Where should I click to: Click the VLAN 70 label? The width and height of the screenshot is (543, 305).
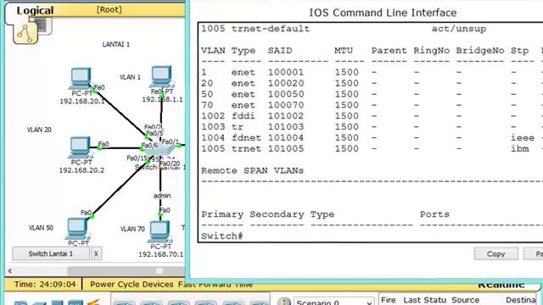pyautogui.click(x=132, y=229)
